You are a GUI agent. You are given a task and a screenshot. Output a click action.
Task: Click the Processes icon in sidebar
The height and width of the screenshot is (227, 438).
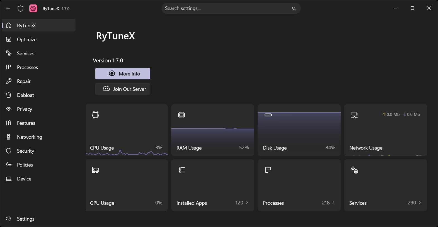click(9, 67)
